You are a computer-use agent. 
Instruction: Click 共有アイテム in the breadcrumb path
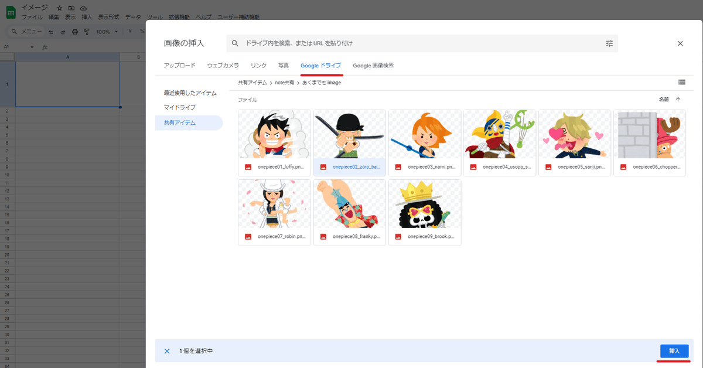(252, 83)
